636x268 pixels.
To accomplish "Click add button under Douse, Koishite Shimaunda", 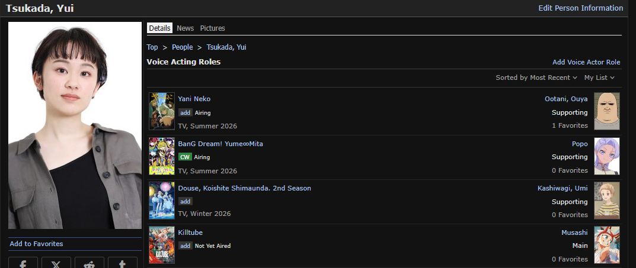I will coord(186,201).
